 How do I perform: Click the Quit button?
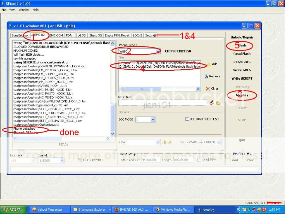click(242, 140)
